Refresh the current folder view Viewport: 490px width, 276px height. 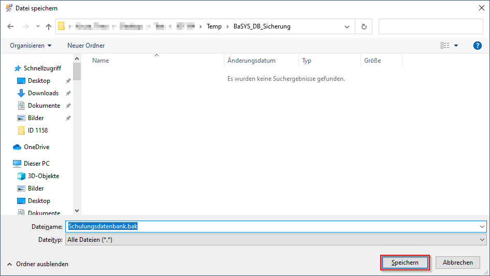pyautogui.click(x=364, y=26)
